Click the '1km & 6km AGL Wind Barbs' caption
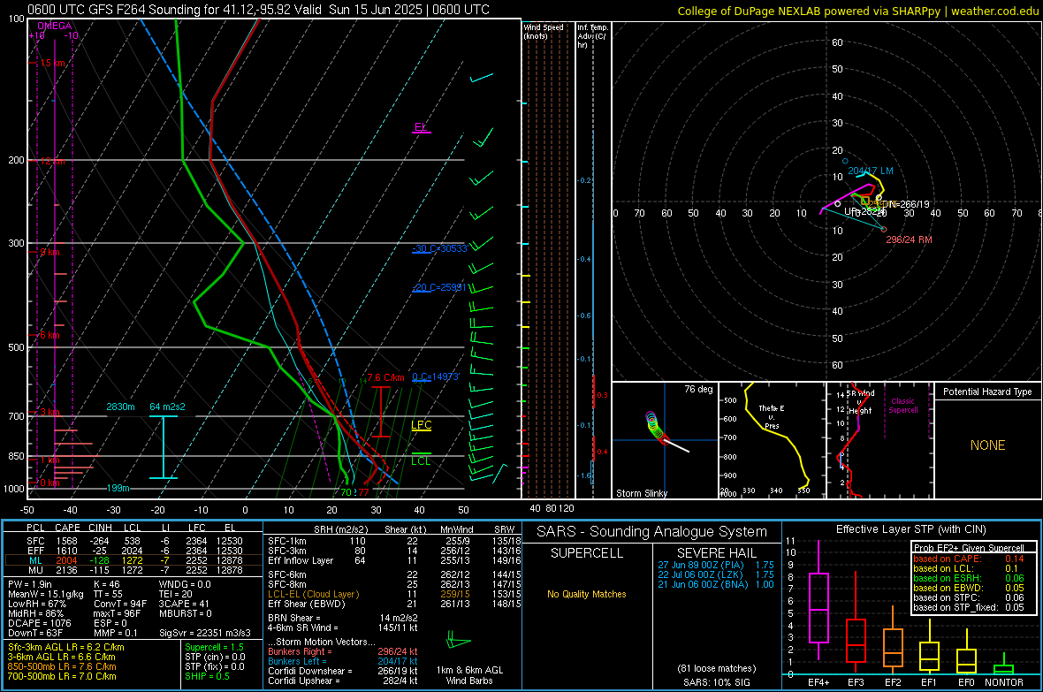The image size is (1043, 692). [x=469, y=675]
